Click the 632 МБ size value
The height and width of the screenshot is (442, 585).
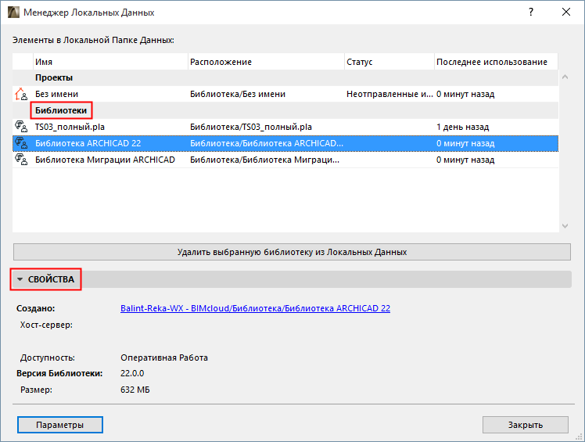click(x=135, y=390)
